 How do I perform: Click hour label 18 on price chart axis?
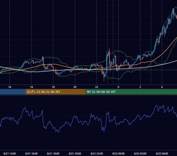point(53,87)
